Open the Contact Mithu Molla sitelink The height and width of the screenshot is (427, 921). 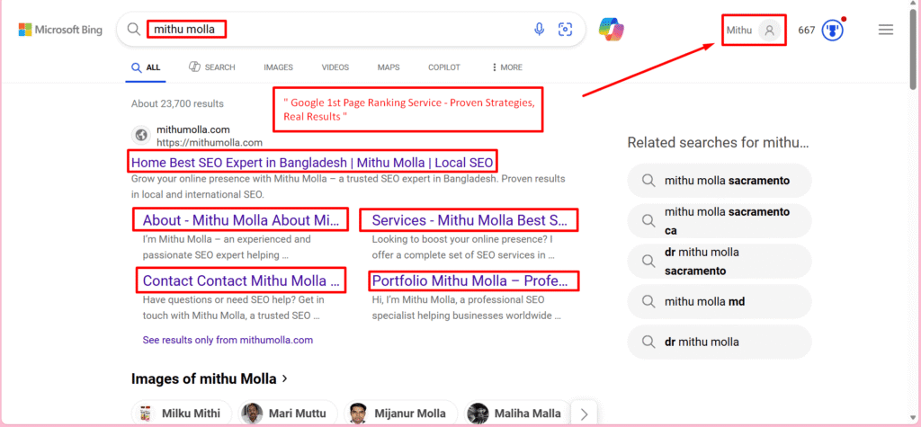[241, 280]
